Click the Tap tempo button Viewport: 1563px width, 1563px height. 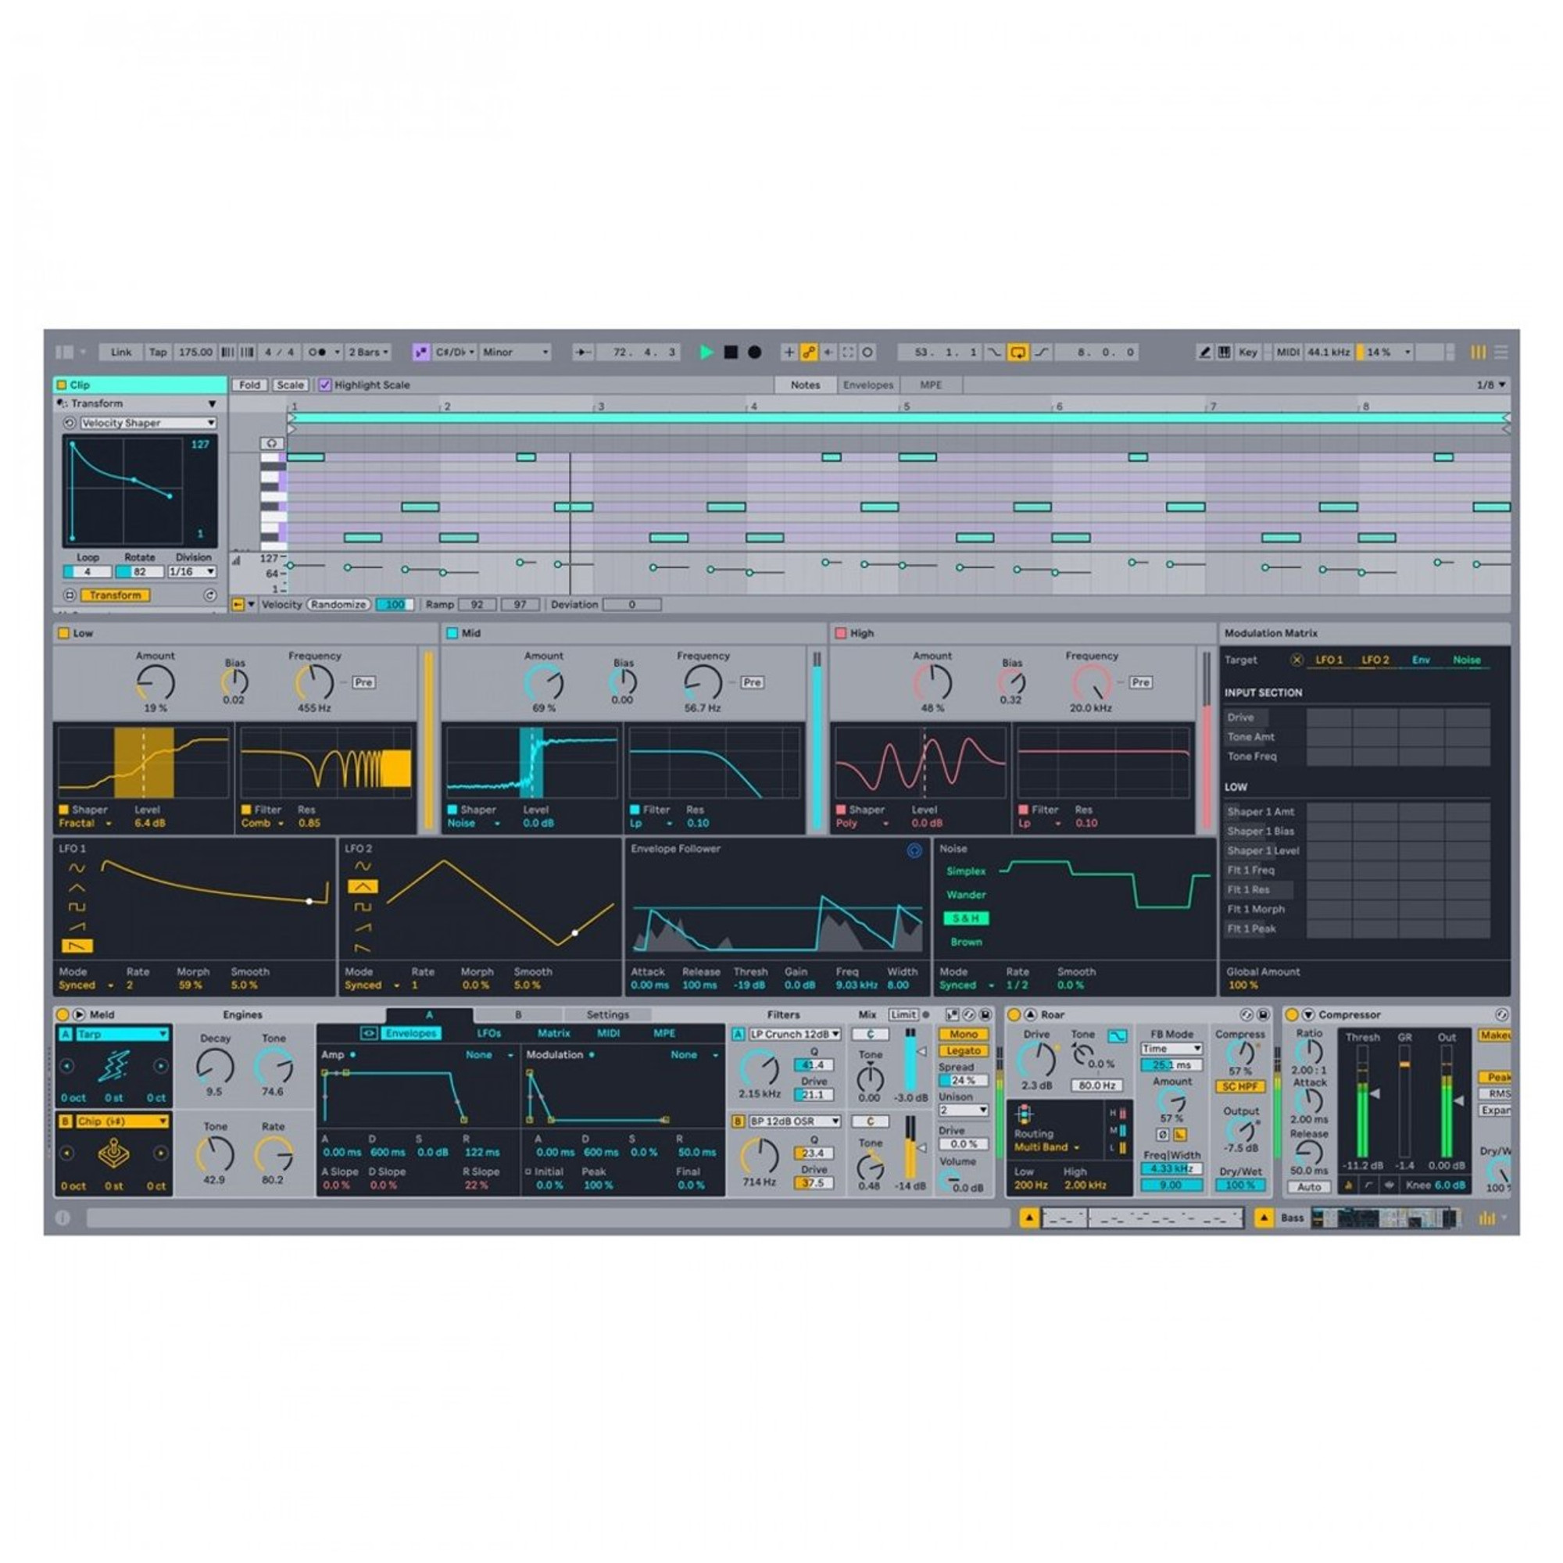(x=157, y=352)
